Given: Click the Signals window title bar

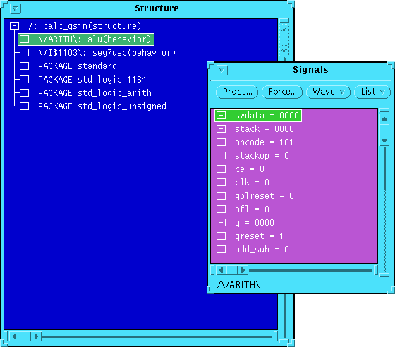Looking at the screenshot, I should (310, 70).
